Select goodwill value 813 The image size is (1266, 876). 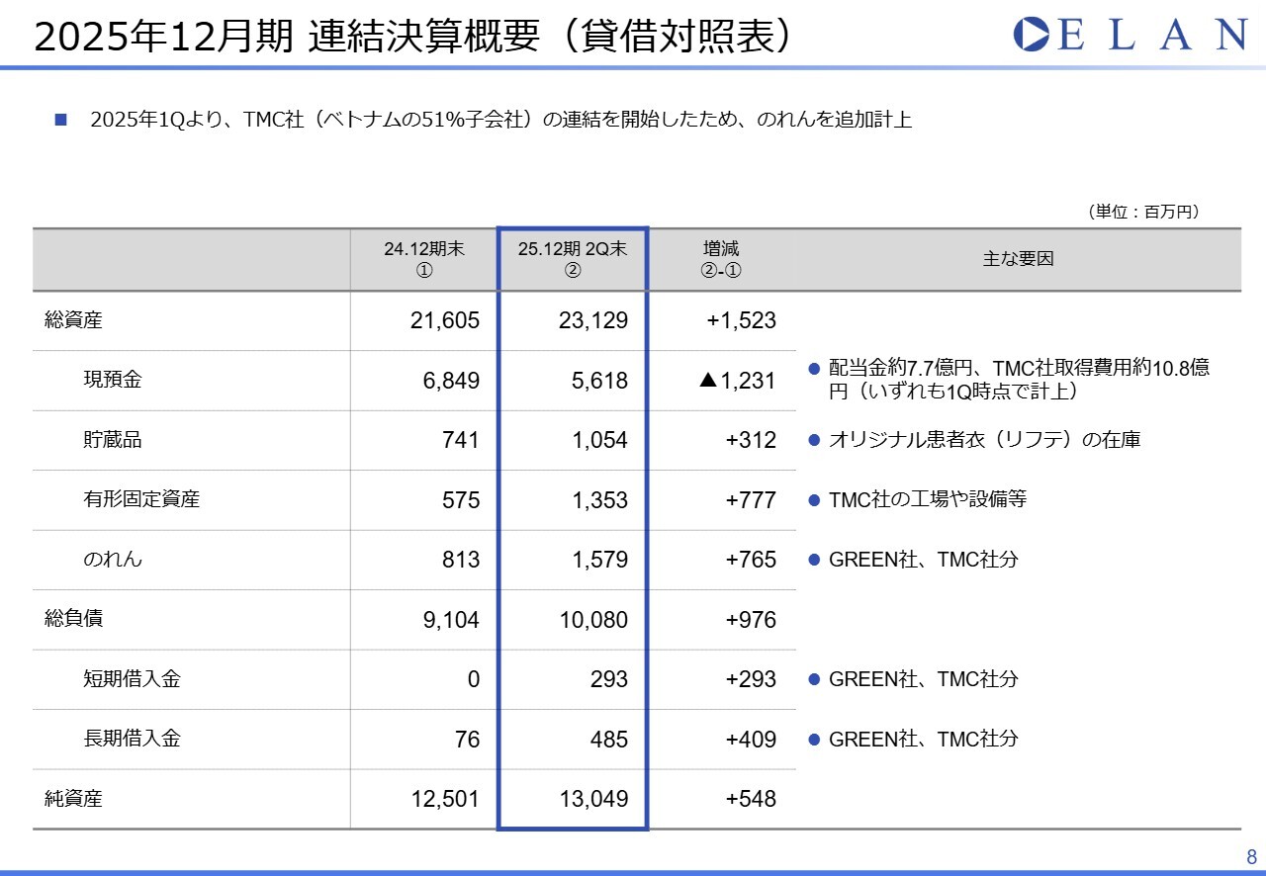coord(461,560)
